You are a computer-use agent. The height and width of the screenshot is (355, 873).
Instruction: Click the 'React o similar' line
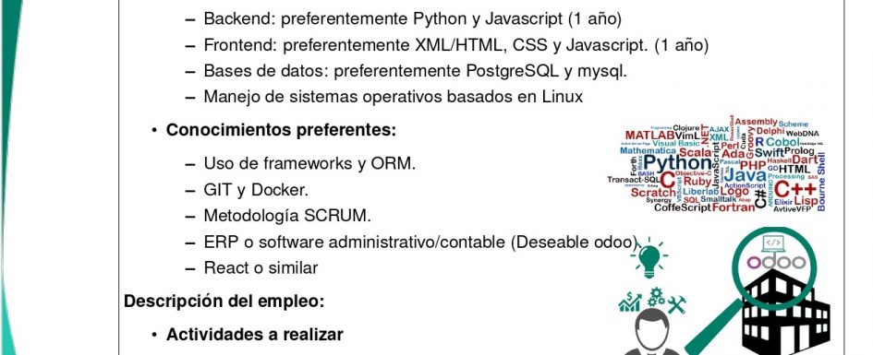click(261, 267)
